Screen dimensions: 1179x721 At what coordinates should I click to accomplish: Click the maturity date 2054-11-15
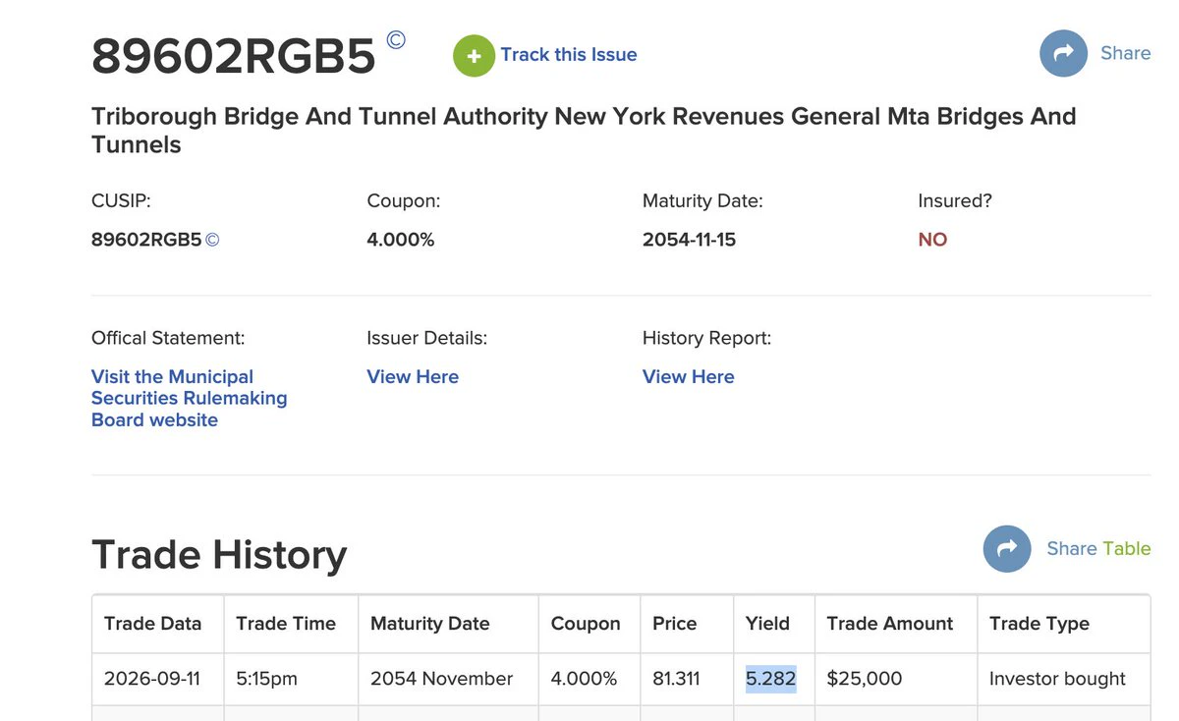coord(690,240)
